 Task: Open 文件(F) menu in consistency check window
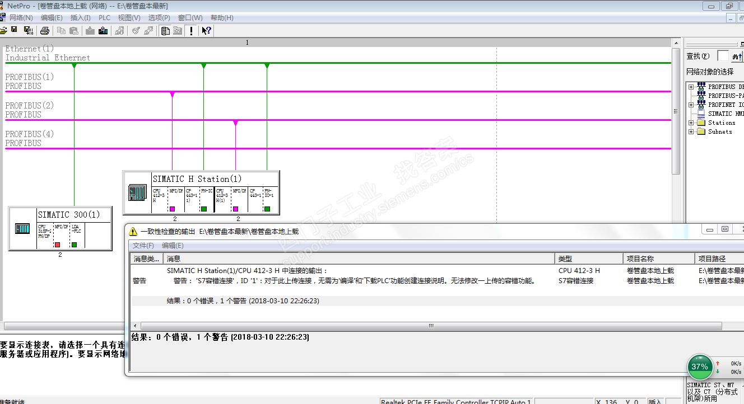click(143, 246)
